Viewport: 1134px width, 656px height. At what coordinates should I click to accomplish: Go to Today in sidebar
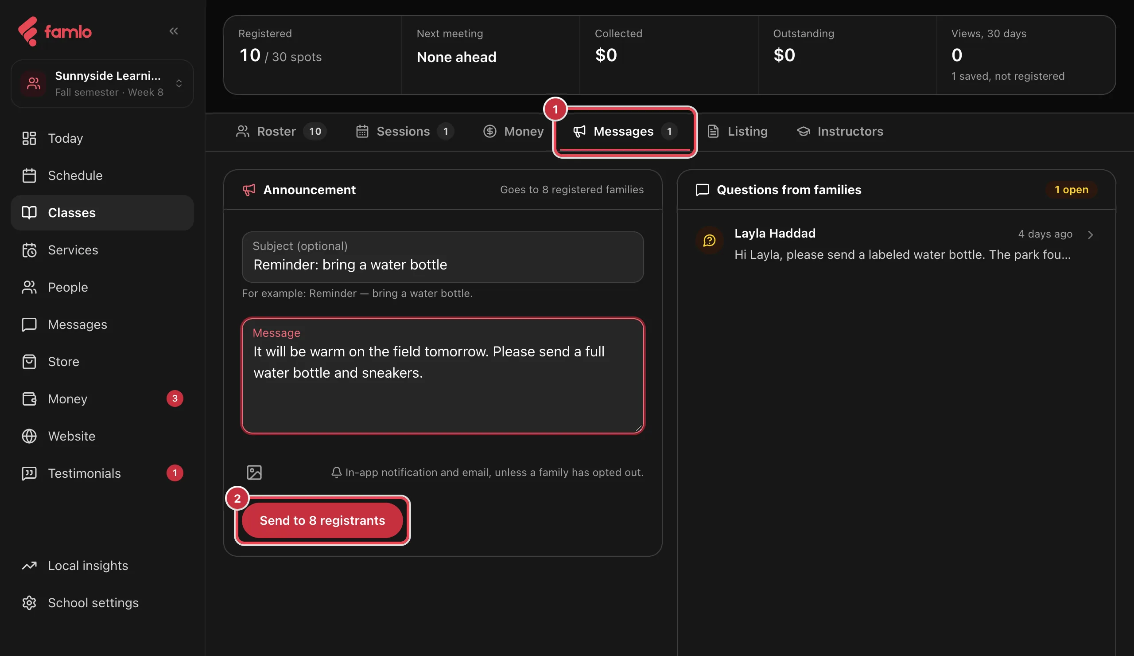pos(102,138)
